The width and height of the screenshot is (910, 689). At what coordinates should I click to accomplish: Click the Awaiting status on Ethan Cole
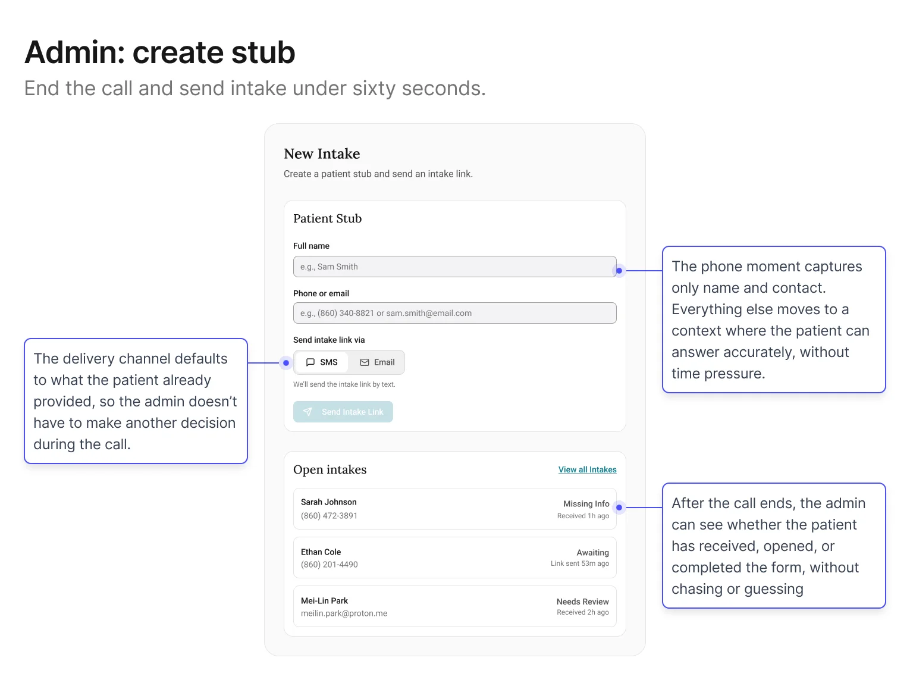[592, 552]
